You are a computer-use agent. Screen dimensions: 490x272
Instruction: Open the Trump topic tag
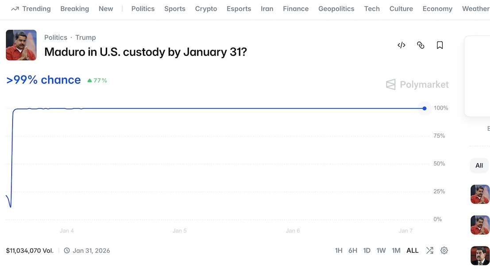pos(85,37)
